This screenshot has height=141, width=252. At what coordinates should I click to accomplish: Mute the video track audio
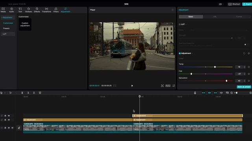[12, 128]
